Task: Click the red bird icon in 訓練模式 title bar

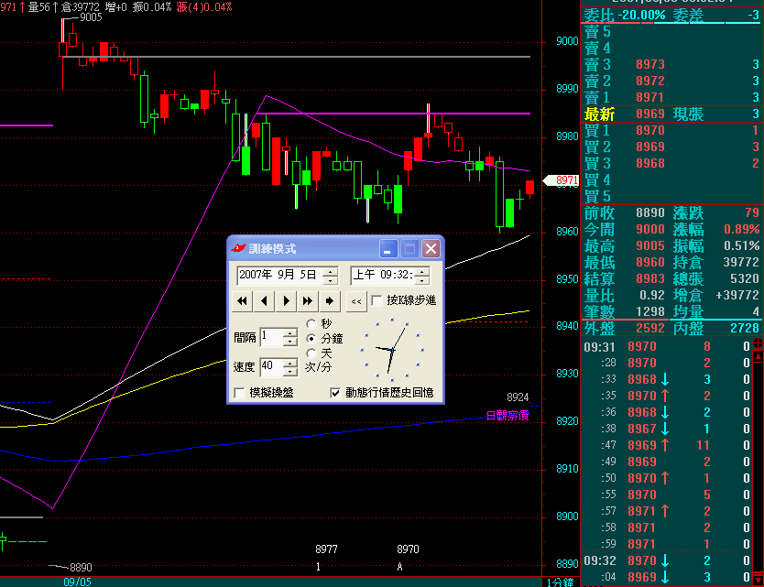Action: [x=238, y=248]
